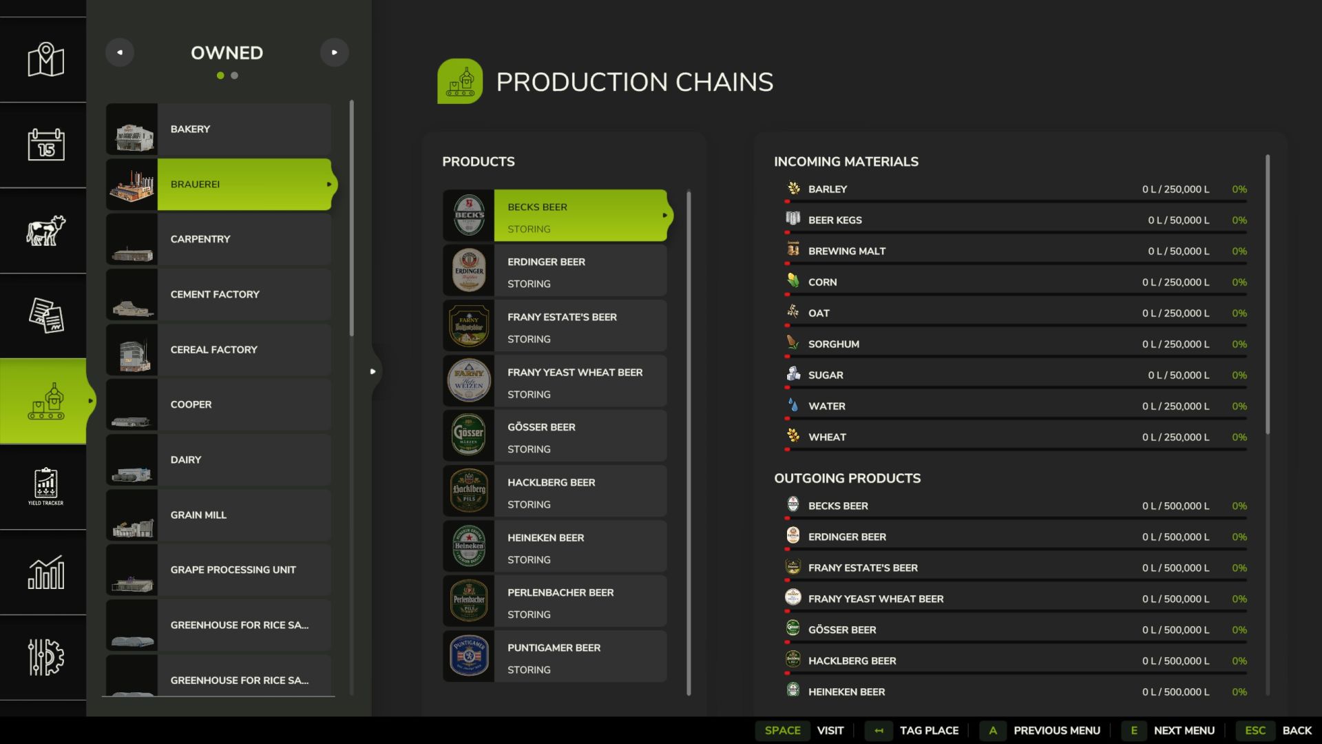Open the settings sliders gear icon
The image size is (1322, 744).
coord(45,657)
